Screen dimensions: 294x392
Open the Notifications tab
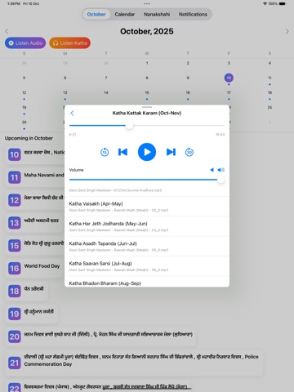[193, 14]
